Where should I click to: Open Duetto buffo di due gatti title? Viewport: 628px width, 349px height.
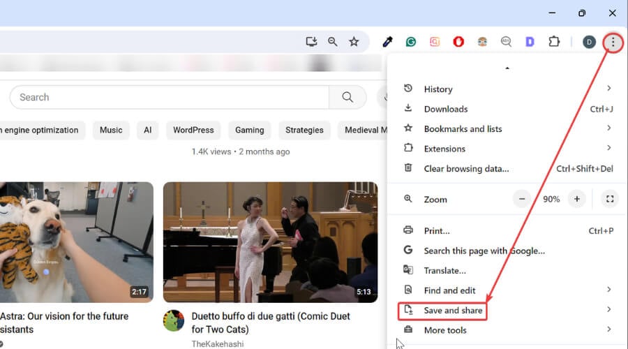[271, 322]
